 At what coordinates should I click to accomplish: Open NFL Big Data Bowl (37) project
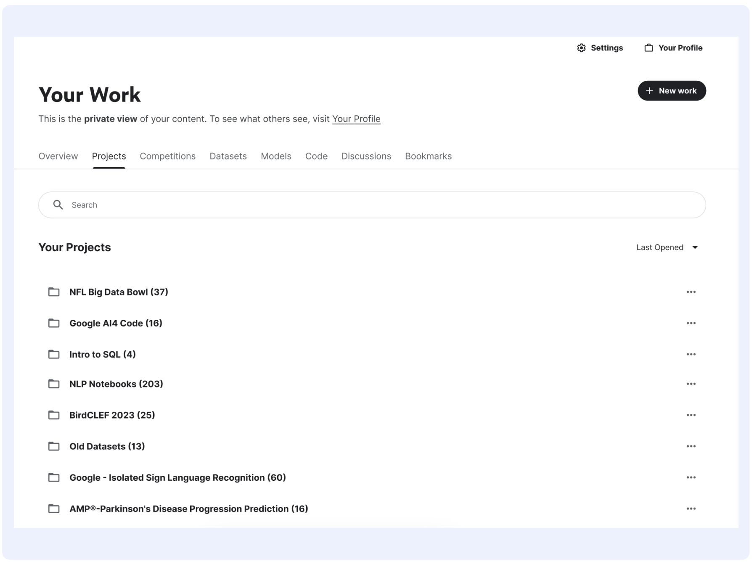coord(119,292)
